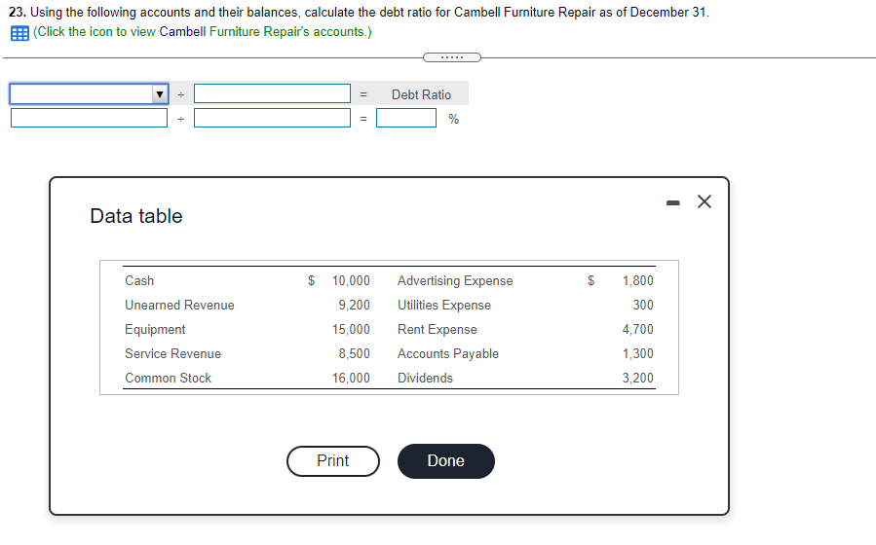The image size is (876, 545).
Task: Click the numerator amount input field
Action: coord(89,118)
